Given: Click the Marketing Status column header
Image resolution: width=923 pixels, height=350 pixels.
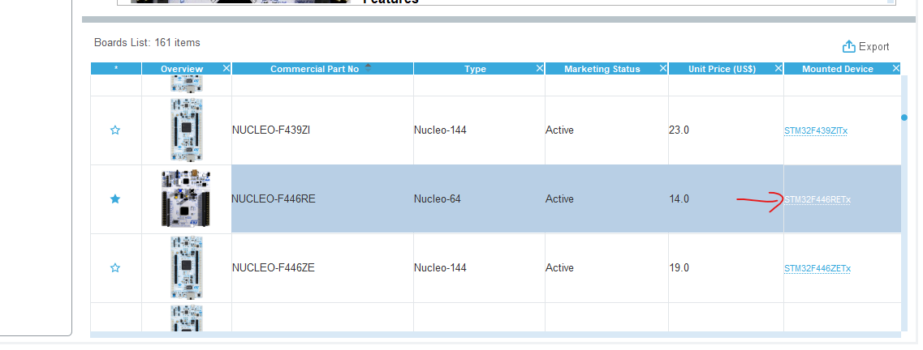Looking at the screenshot, I should pyautogui.click(x=602, y=69).
